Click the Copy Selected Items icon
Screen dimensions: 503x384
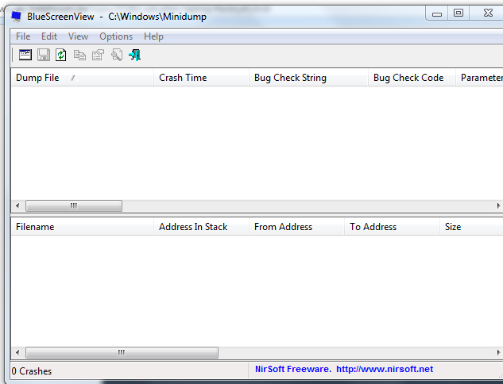(79, 55)
